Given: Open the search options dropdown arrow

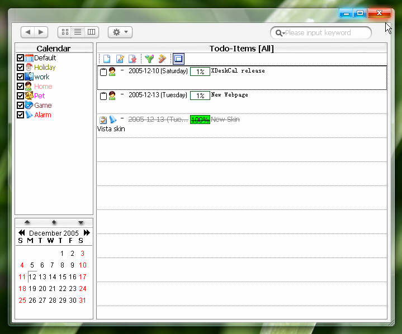Looking at the screenshot, I should click(283, 33).
